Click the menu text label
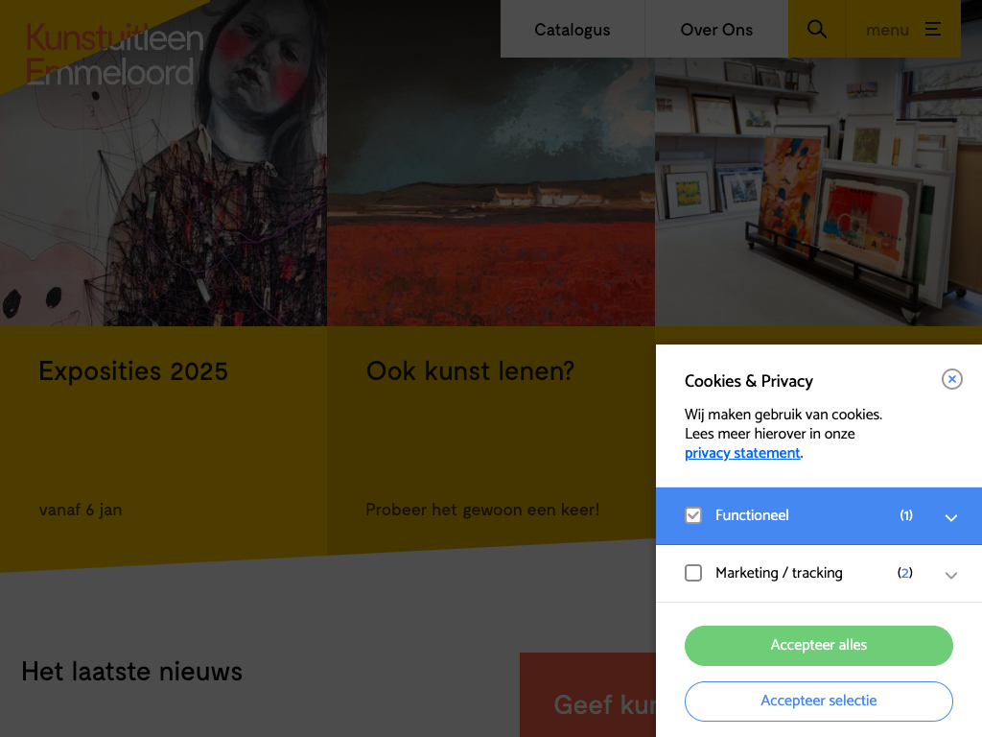The height and width of the screenshot is (737, 982). click(x=887, y=30)
